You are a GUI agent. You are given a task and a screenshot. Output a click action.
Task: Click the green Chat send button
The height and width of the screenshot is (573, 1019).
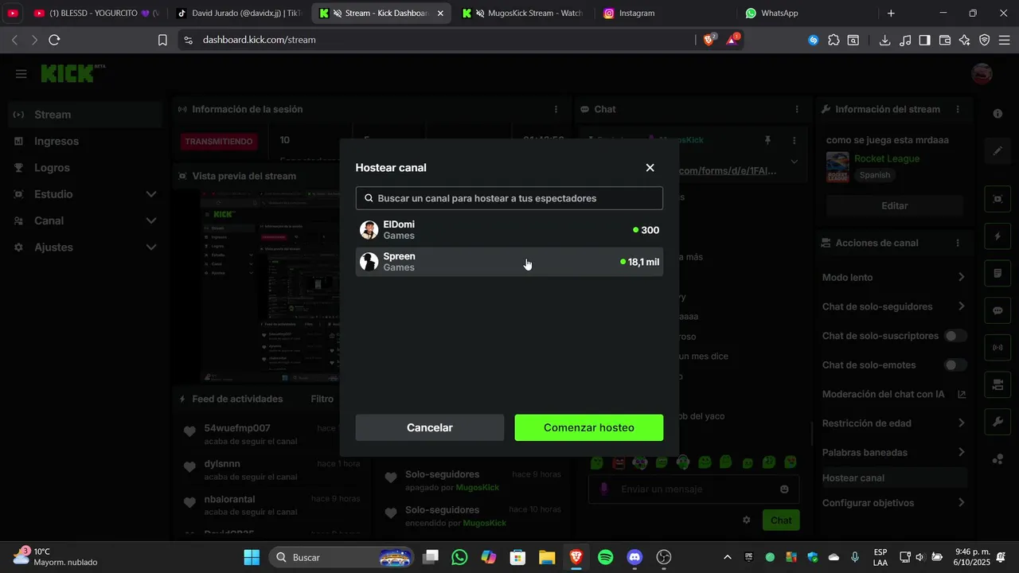(x=781, y=520)
